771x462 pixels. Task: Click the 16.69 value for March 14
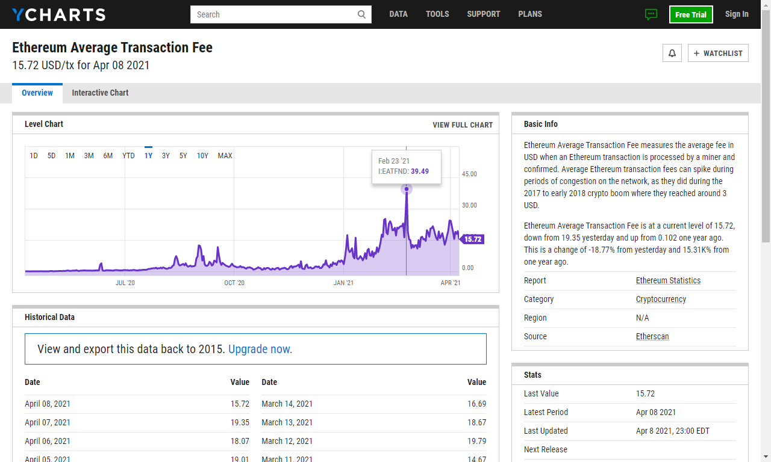click(476, 404)
